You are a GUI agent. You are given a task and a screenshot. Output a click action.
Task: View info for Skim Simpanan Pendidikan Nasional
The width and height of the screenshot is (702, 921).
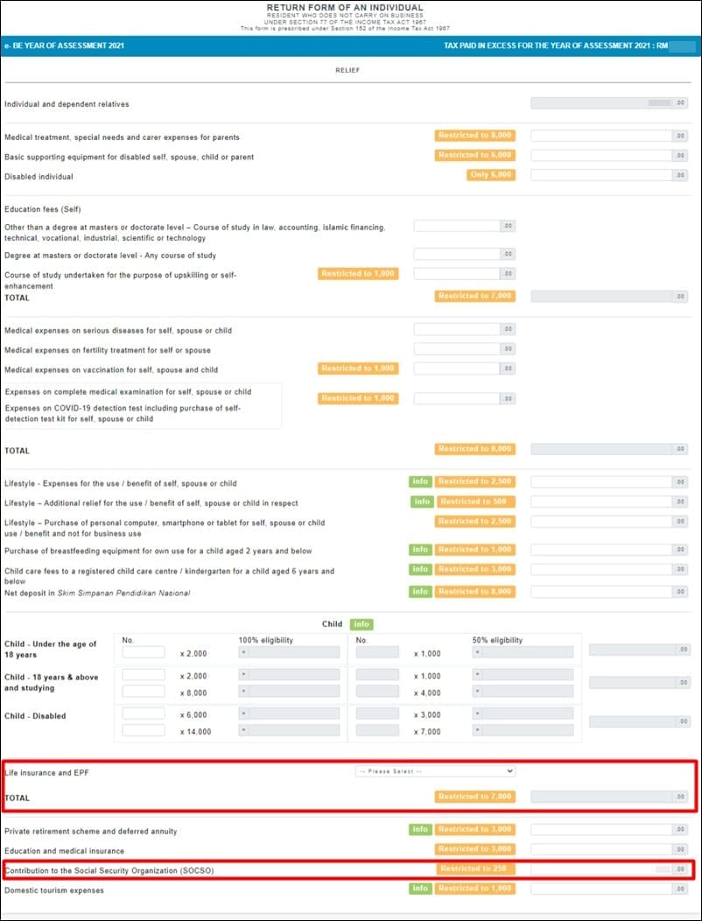point(420,592)
